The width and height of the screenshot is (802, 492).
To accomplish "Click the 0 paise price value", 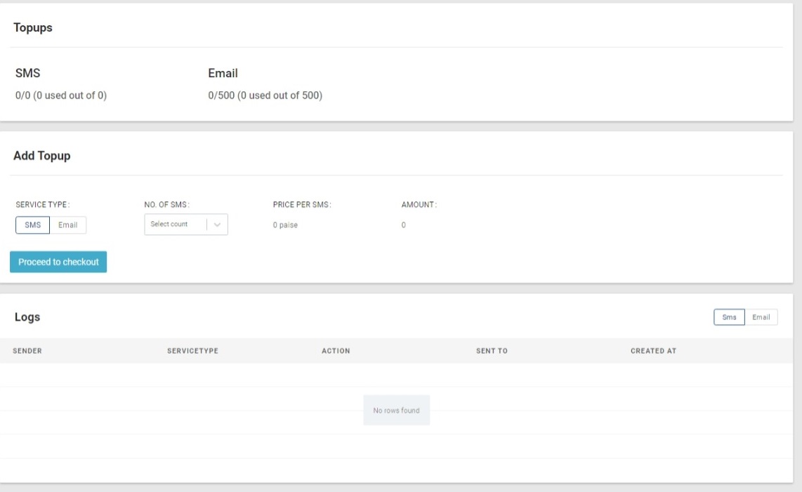I will coord(285,225).
